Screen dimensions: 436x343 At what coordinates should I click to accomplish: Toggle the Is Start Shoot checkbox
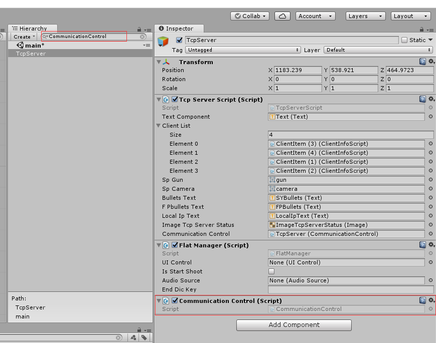point(271,271)
